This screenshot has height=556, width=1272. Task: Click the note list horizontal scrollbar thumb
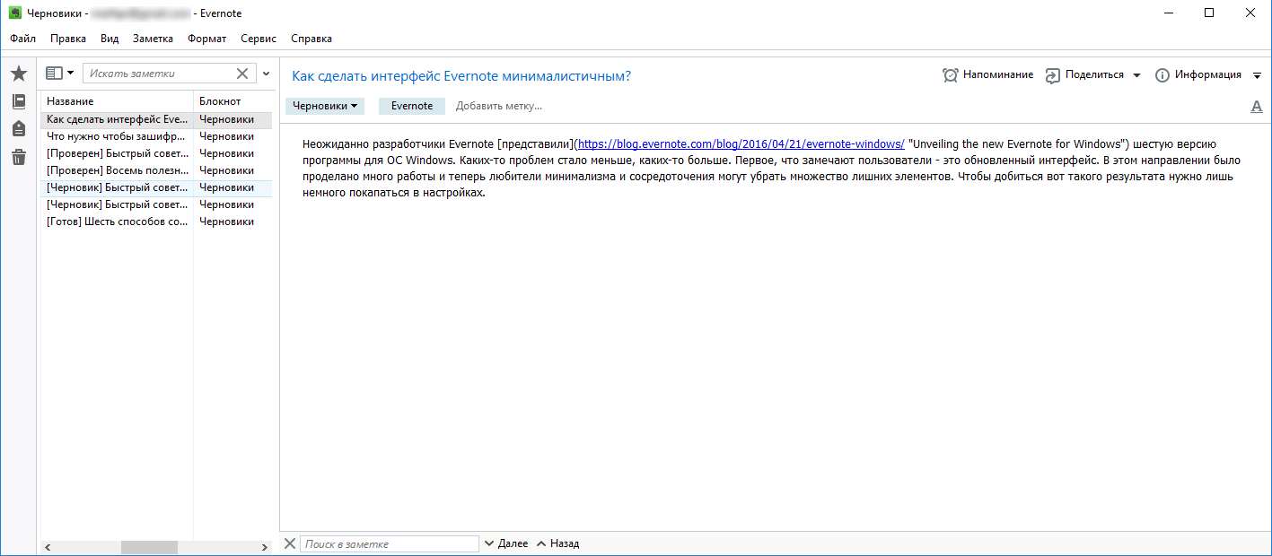click(x=149, y=547)
